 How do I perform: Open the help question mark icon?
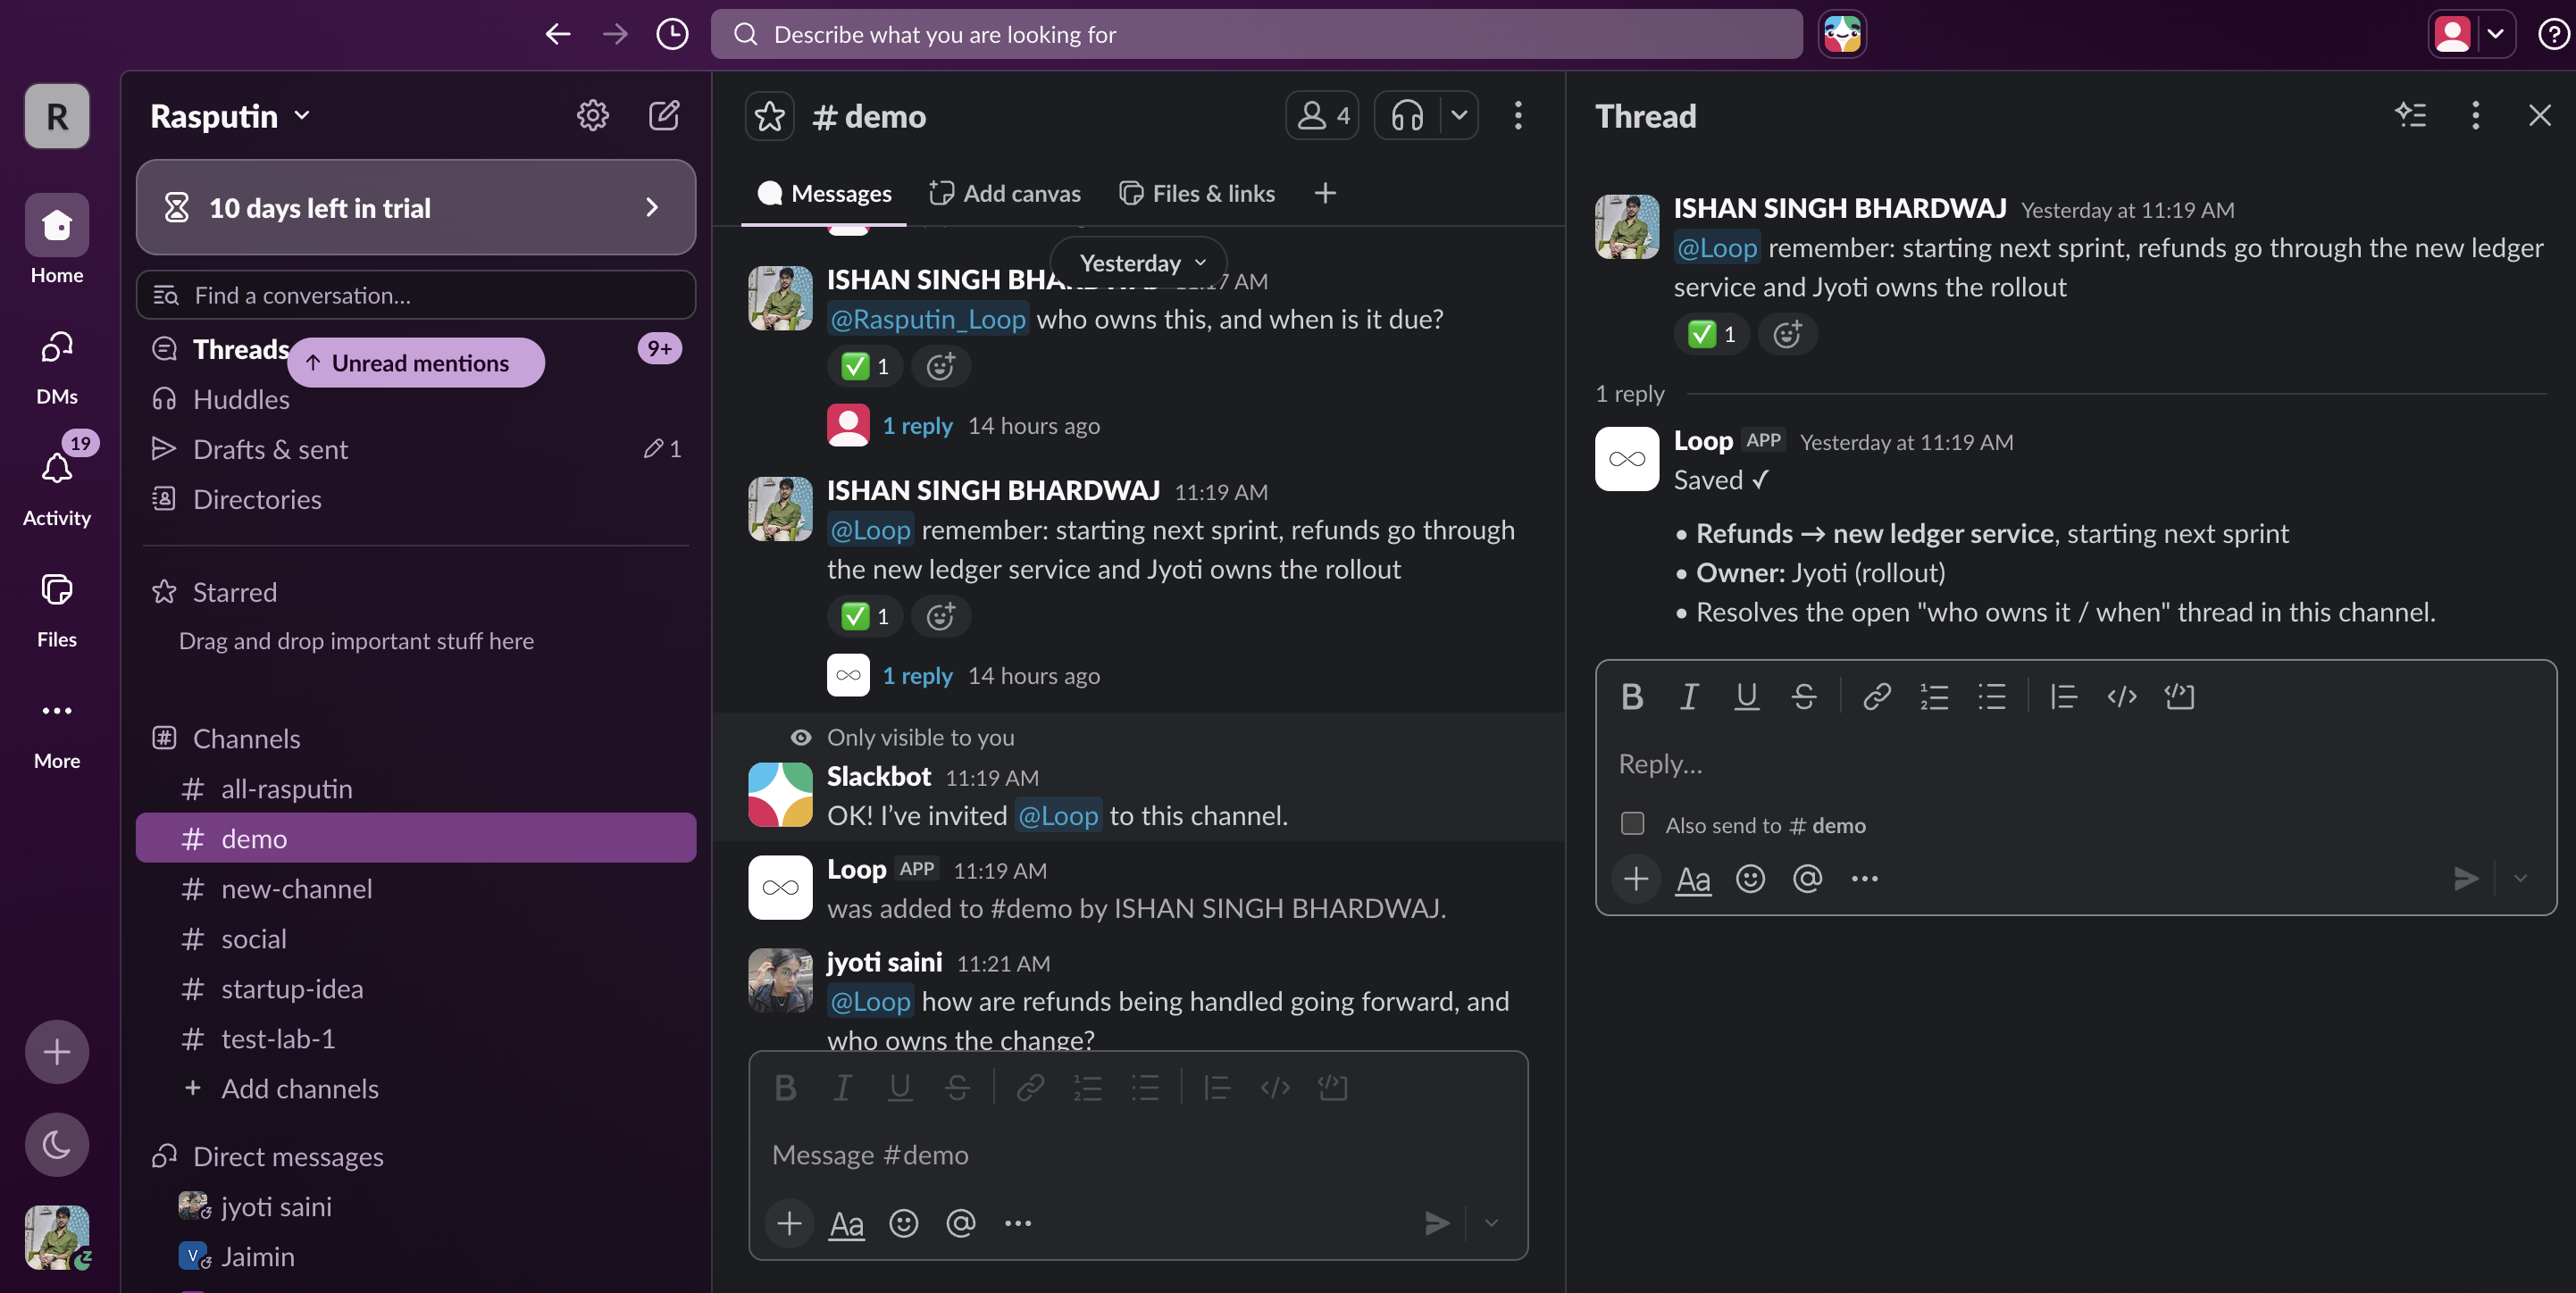[2553, 34]
